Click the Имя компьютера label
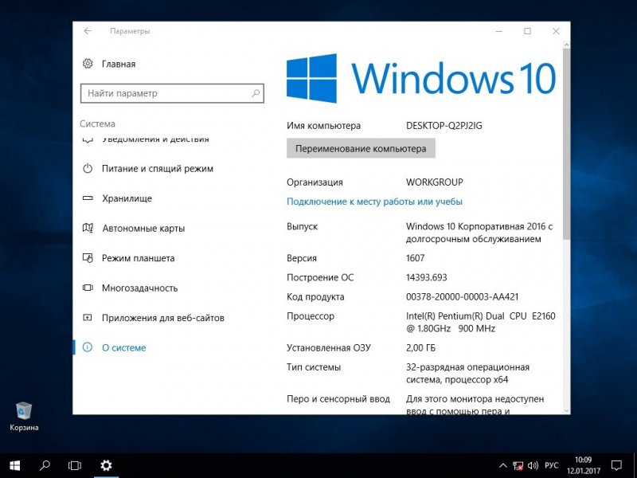The image size is (637, 478). pos(324,126)
